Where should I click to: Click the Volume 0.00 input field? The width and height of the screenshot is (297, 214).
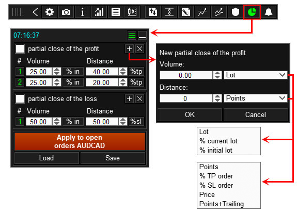[186, 75]
